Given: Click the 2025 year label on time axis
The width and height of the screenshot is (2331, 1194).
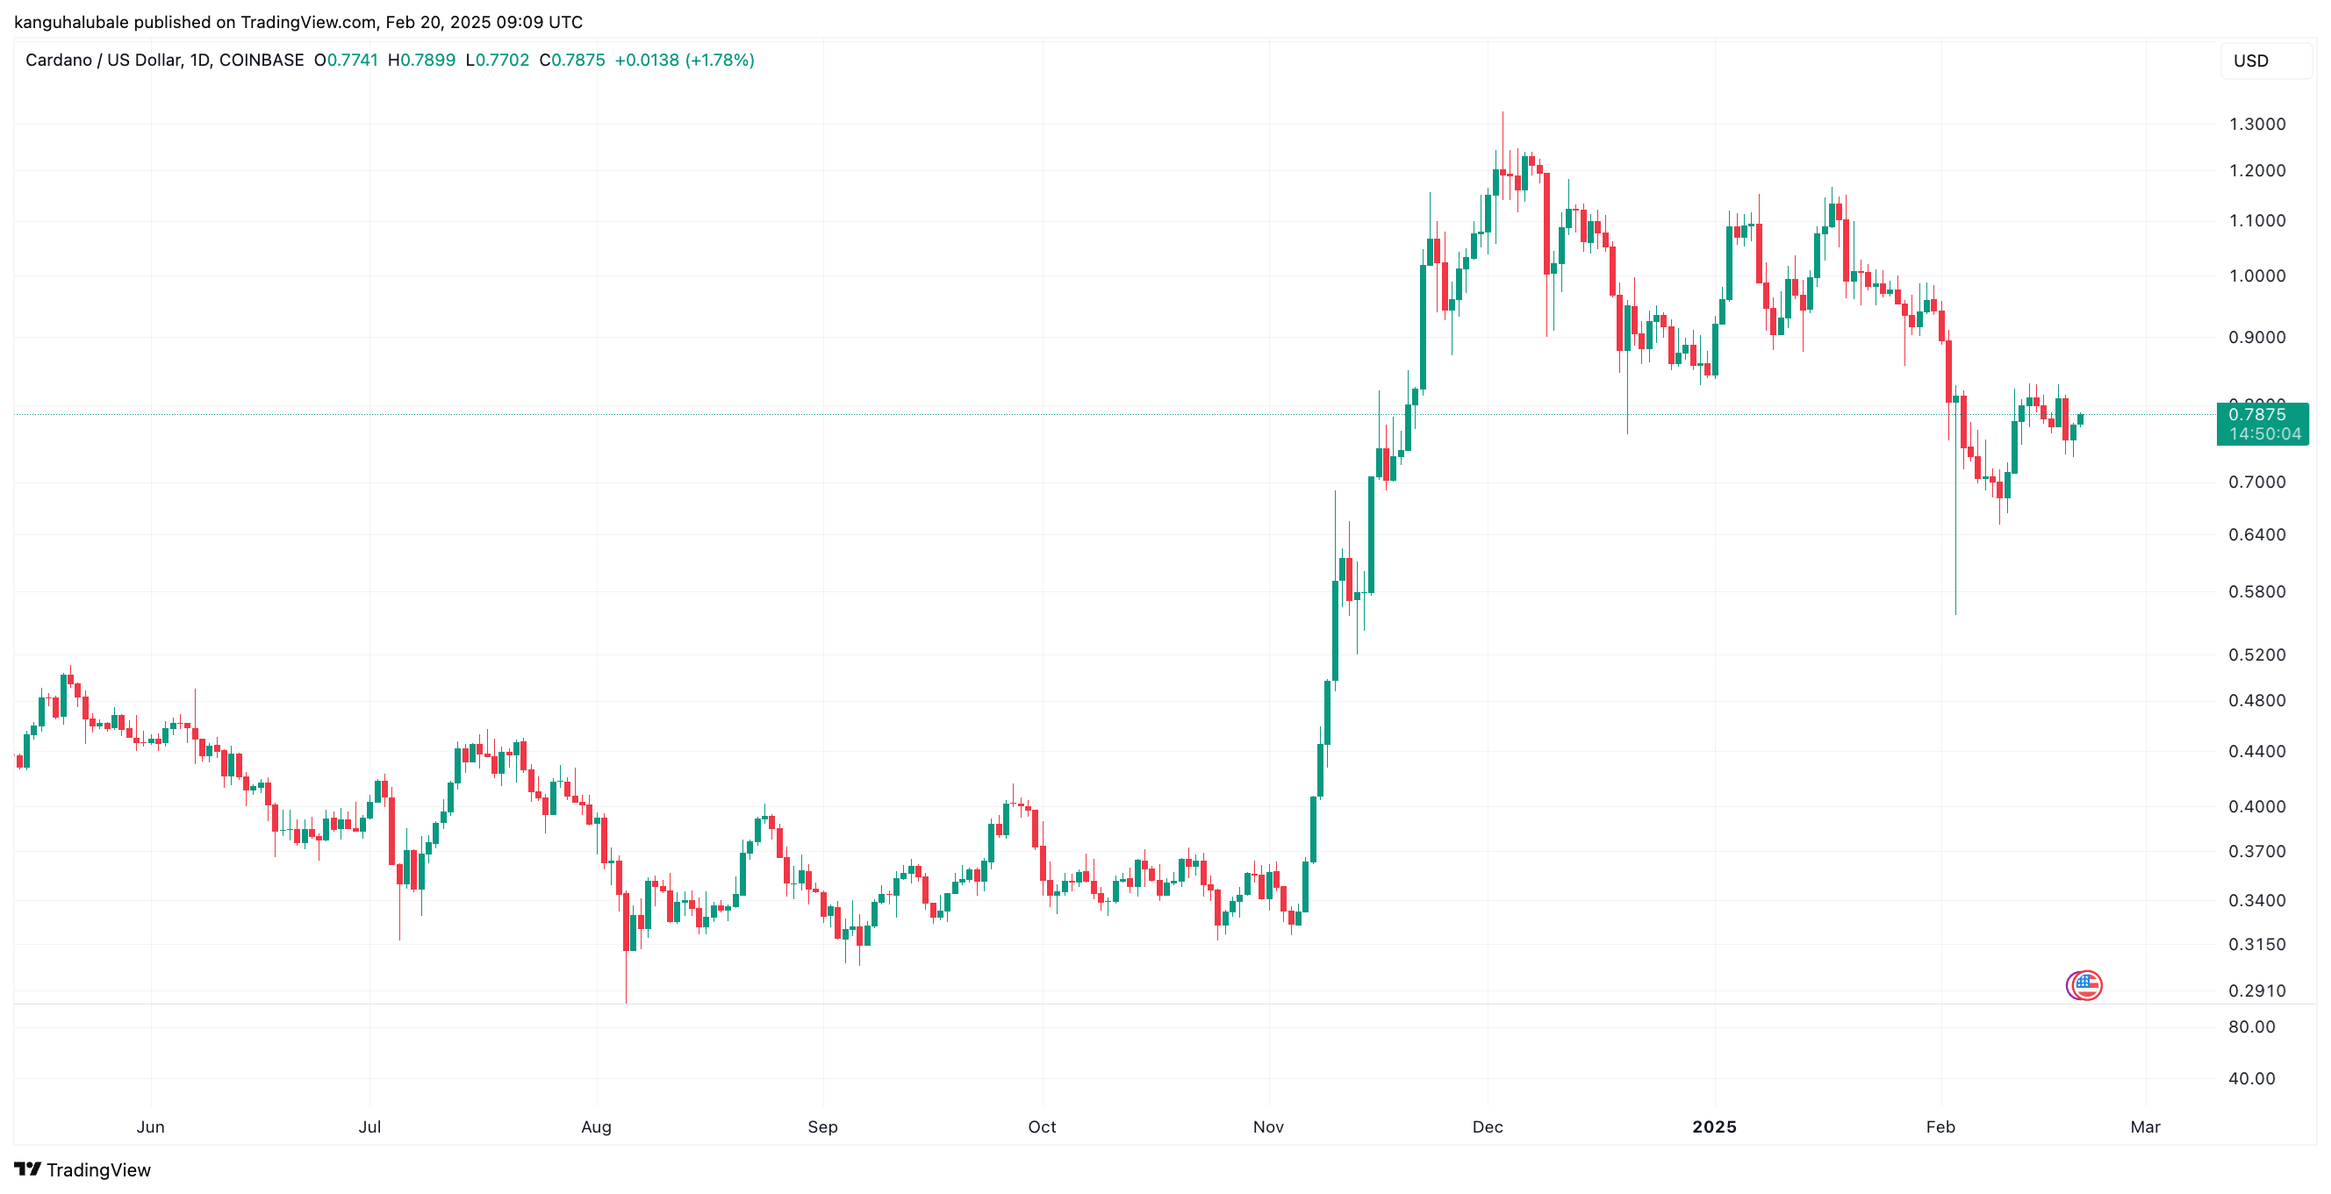Looking at the screenshot, I should pyautogui.click(x=1714, y=1126).
